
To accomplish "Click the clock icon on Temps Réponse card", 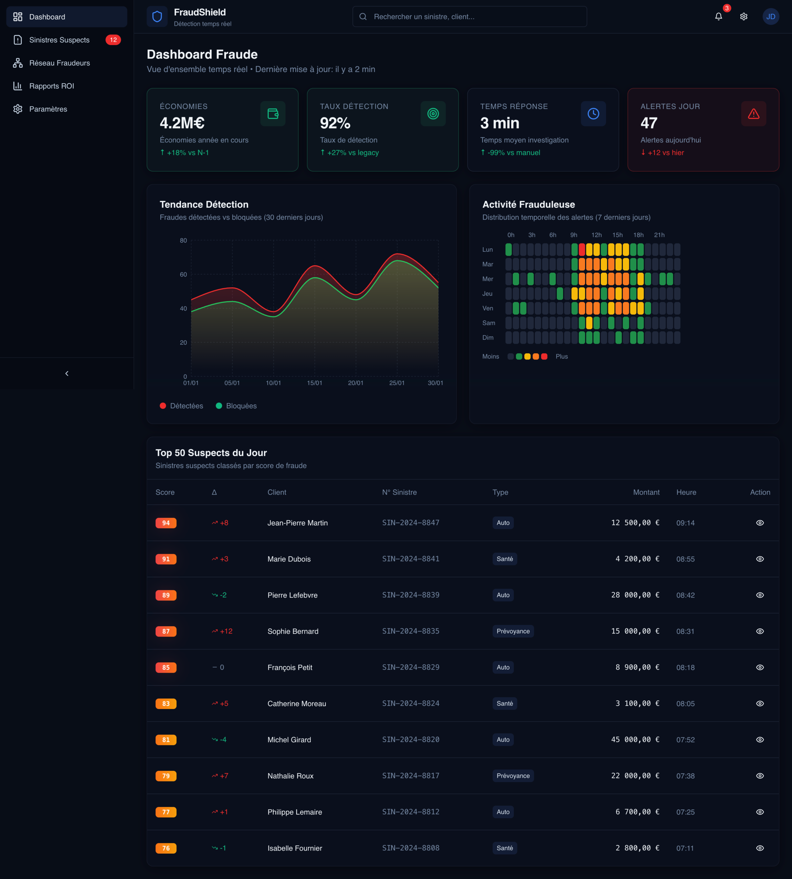I will tap(593, 114).
